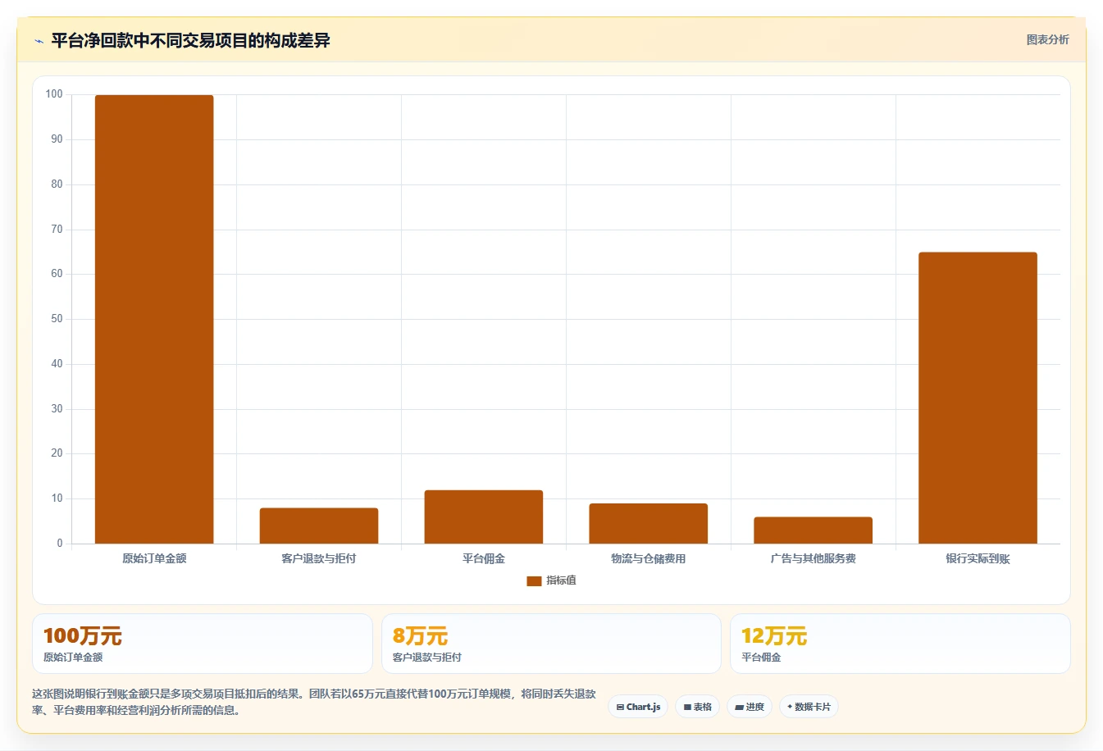Click the 物流与仓储费用 x-axis label
The height and width of the screenshot is (751, 1103).
649,558
